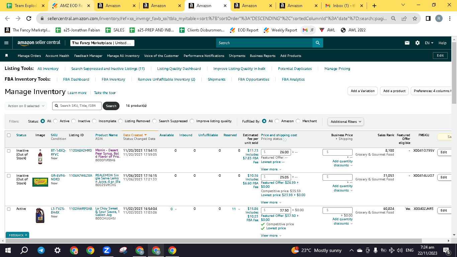This screenshot has width=457, height=257.
Task: Open the Windows notification center
Action: [x=446, y=250]
